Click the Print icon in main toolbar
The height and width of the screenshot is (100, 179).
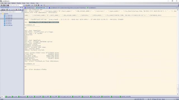pos(32,5)
